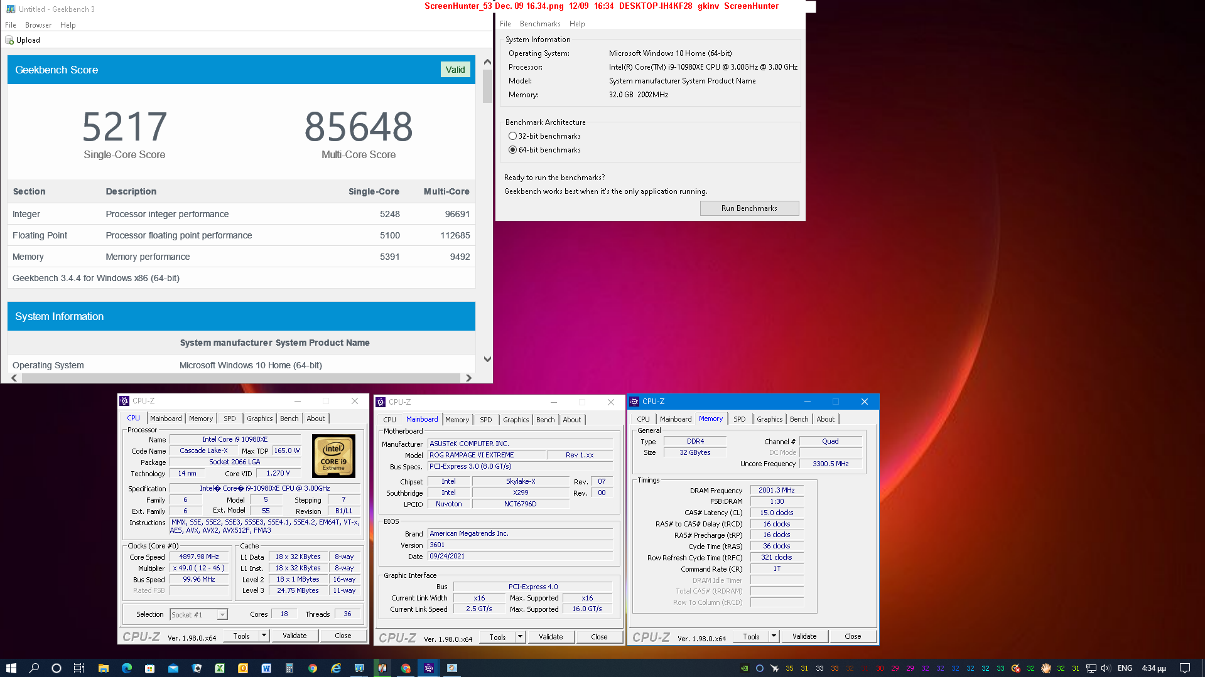Click Geekbench horizontal scrollbar right arrow

468,378
